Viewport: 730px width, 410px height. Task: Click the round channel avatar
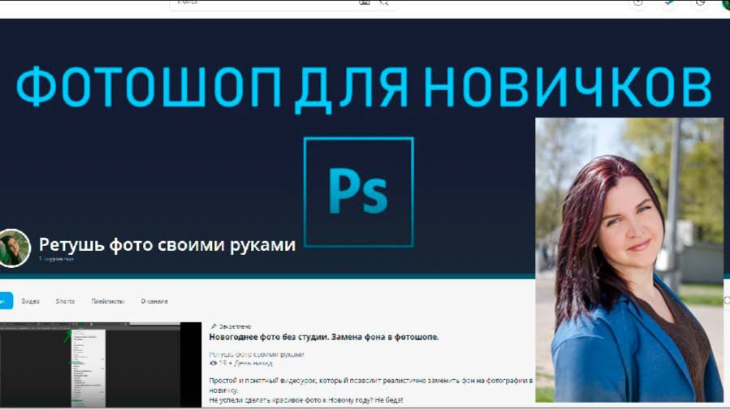[14, 248]
